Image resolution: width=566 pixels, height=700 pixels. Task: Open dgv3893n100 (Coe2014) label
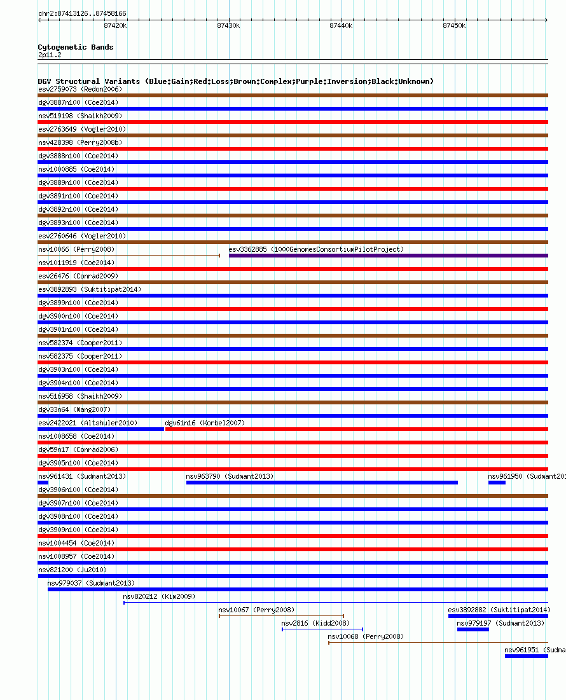pyautogui.click(x=78, y=223)
